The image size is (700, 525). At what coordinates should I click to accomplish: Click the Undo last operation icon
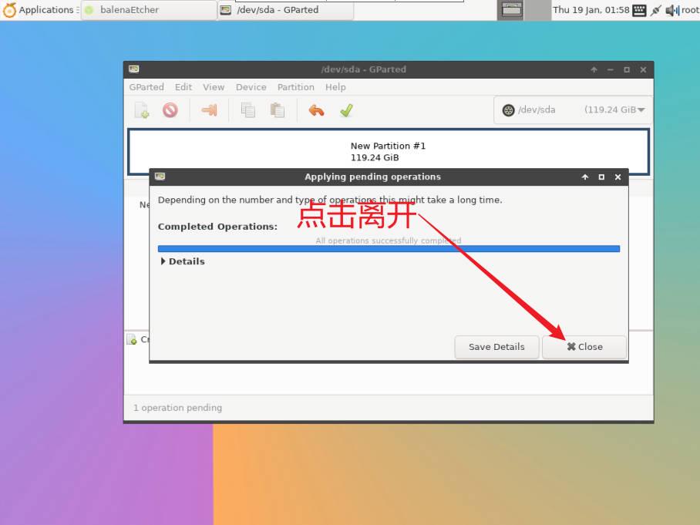(316, 110)
